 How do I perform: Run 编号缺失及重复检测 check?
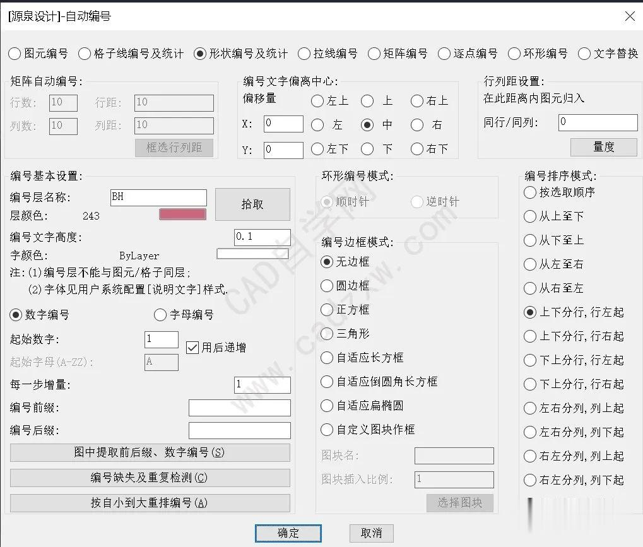150,478
